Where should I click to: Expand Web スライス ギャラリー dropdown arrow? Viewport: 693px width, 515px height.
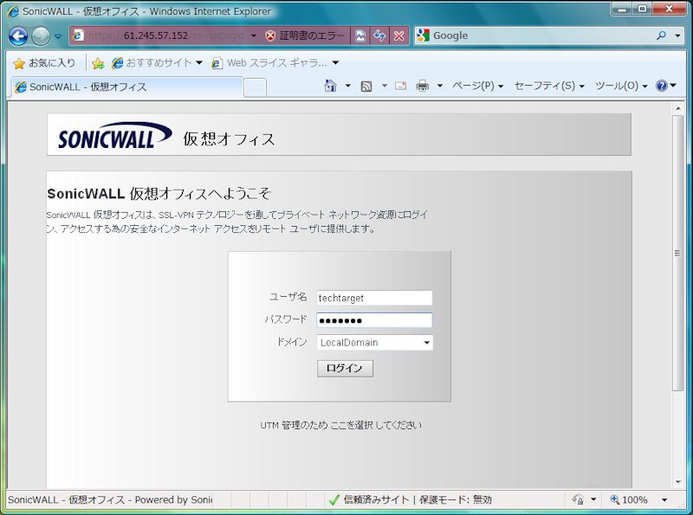pyautogui.click(x=335, y=63)
